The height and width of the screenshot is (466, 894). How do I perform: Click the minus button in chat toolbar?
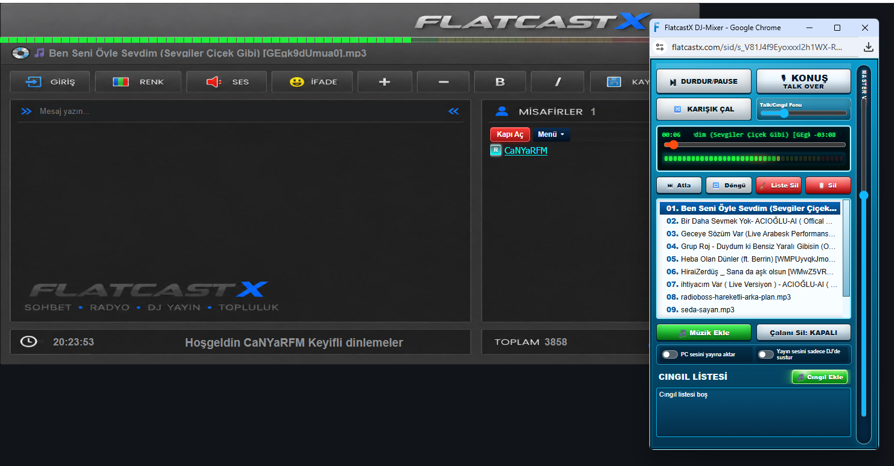coord(444,82)
